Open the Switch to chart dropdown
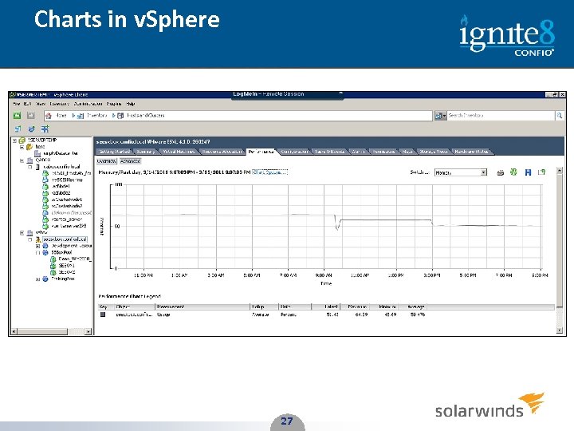This screenshot has width=574, height=431. (461, 172)
